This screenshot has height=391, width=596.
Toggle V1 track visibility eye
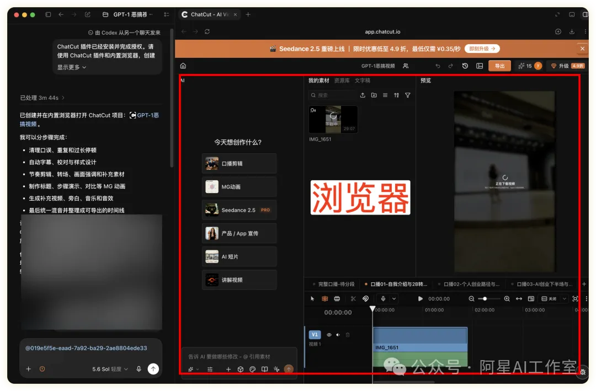329,335
